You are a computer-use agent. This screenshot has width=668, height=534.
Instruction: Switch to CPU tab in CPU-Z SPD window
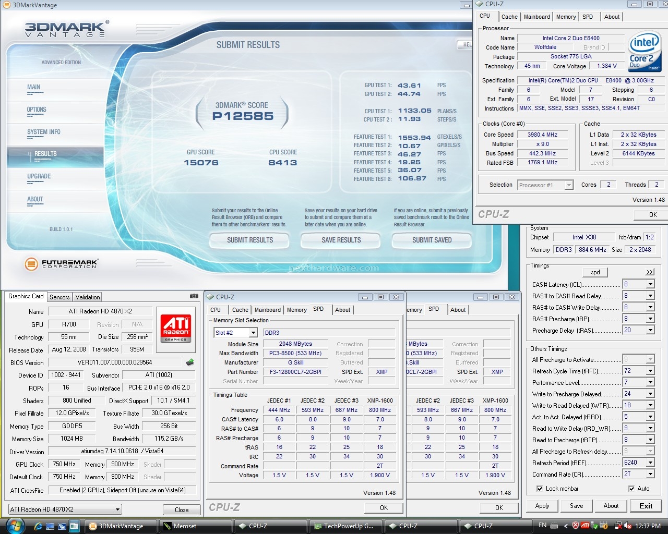click(216, 310)
